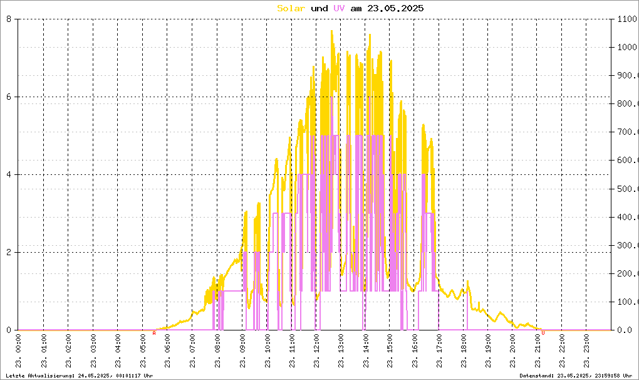
Task: Select the time axis label "23. 17:00"
Action: [x=439, y=351]
